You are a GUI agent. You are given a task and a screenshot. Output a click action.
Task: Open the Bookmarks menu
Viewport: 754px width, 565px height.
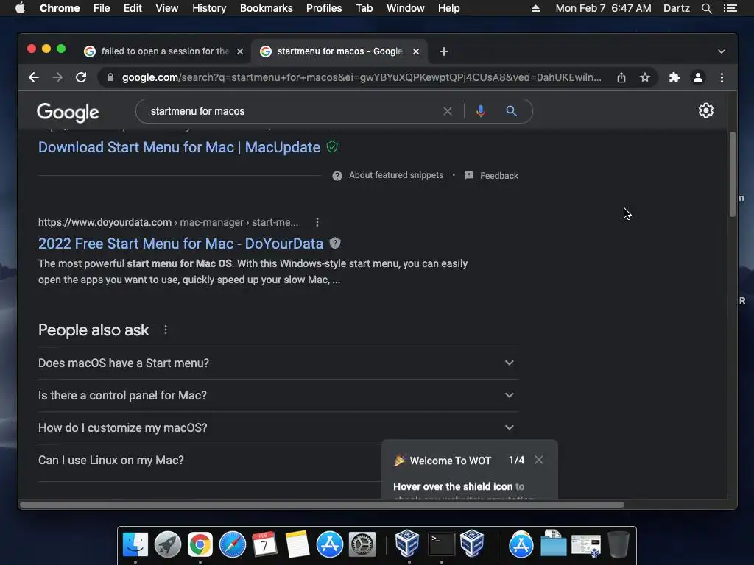click(267, 8)
